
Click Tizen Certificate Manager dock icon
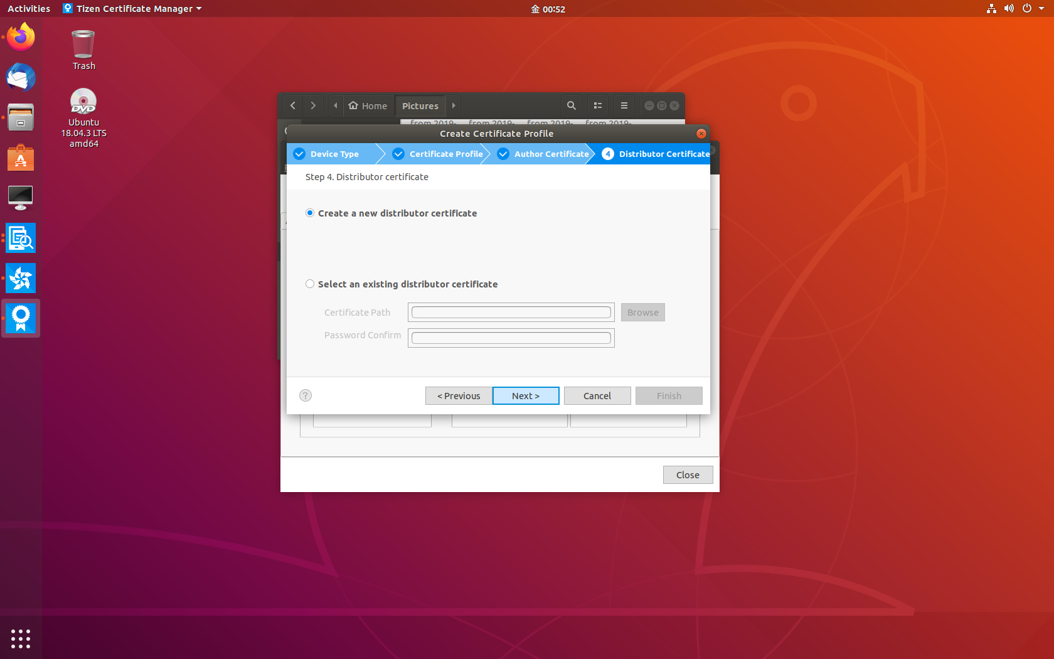point(21,318)
